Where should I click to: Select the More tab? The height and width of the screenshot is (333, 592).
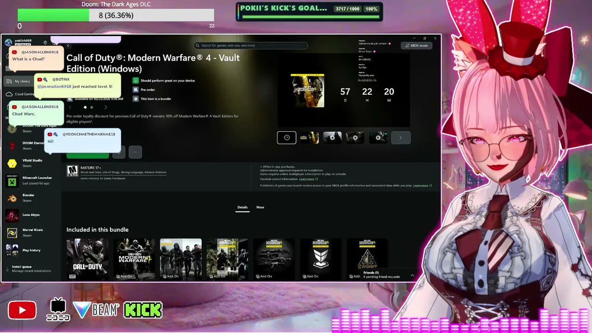(260, 207)
